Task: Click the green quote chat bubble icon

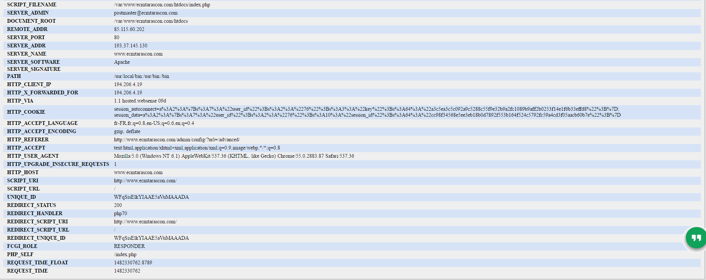Action: (x=696, y=238)
